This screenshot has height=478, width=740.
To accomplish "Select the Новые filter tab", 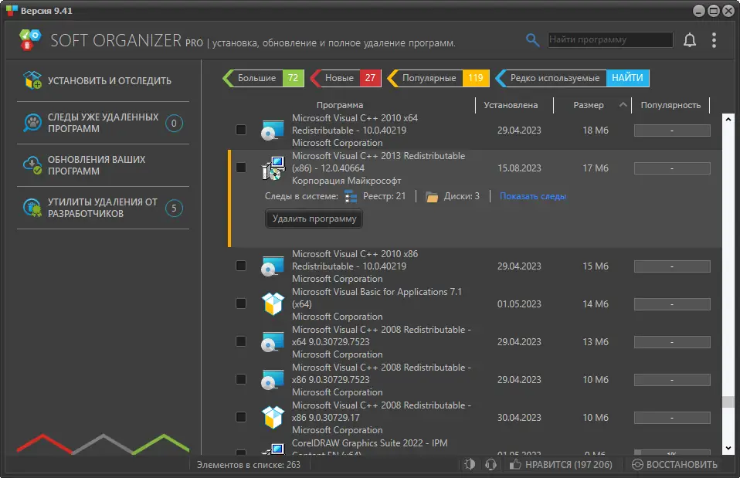I will 345,78.
